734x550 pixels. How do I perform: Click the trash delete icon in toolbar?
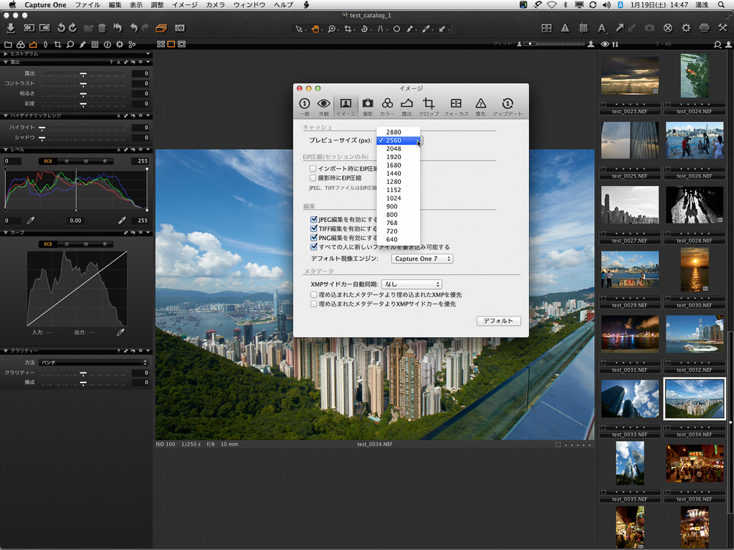click(x=103, y=28)
